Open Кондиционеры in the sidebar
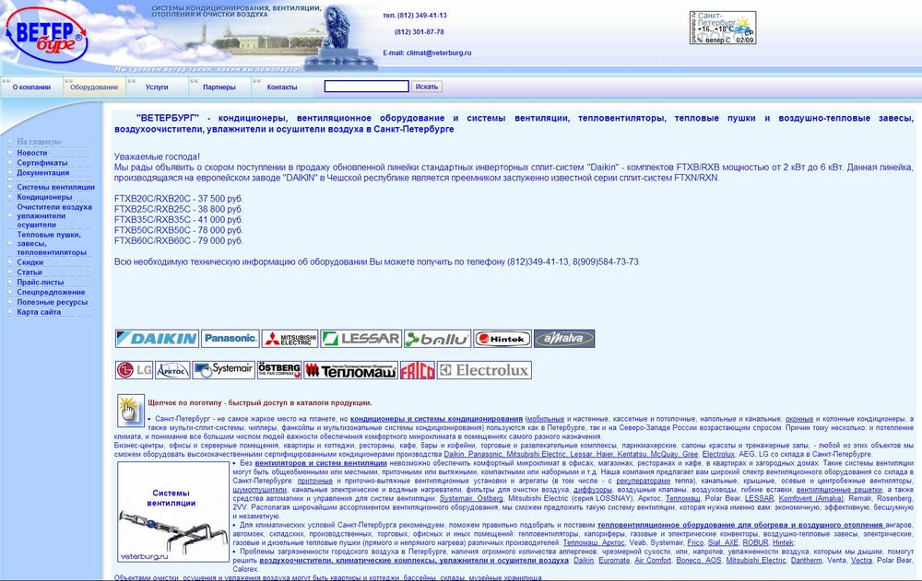 point(44,197)
